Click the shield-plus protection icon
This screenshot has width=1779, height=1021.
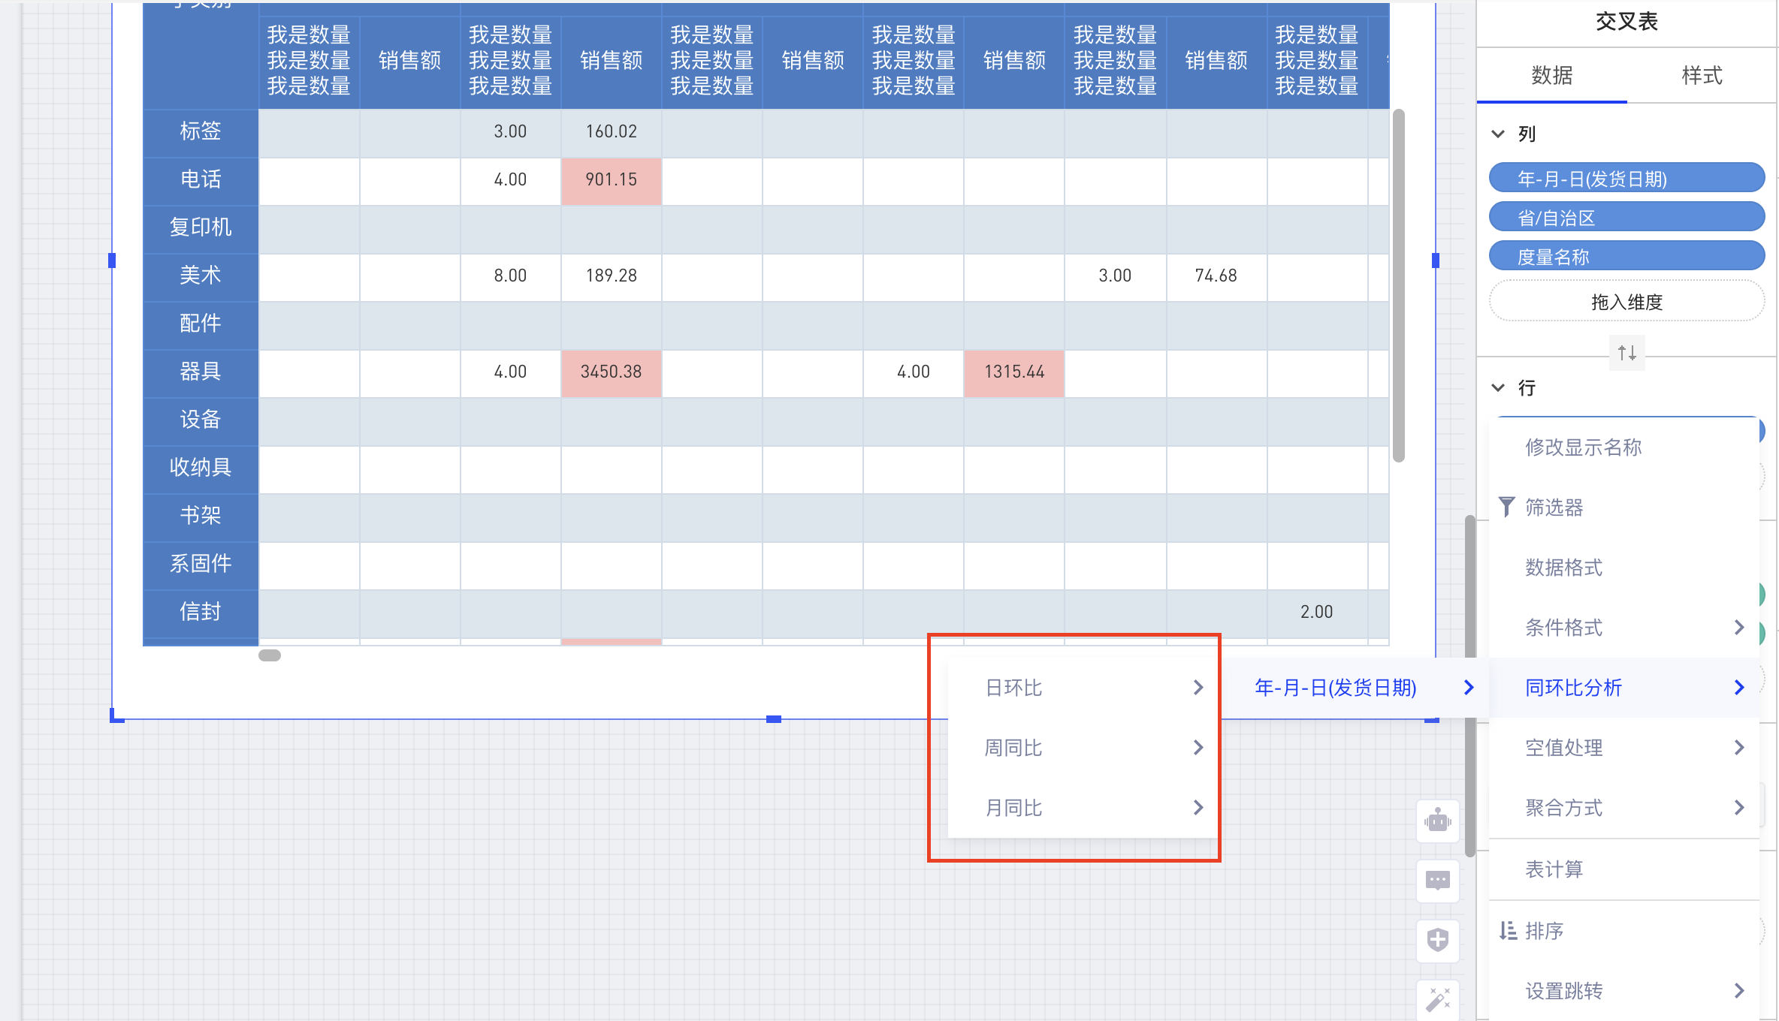1437,941
